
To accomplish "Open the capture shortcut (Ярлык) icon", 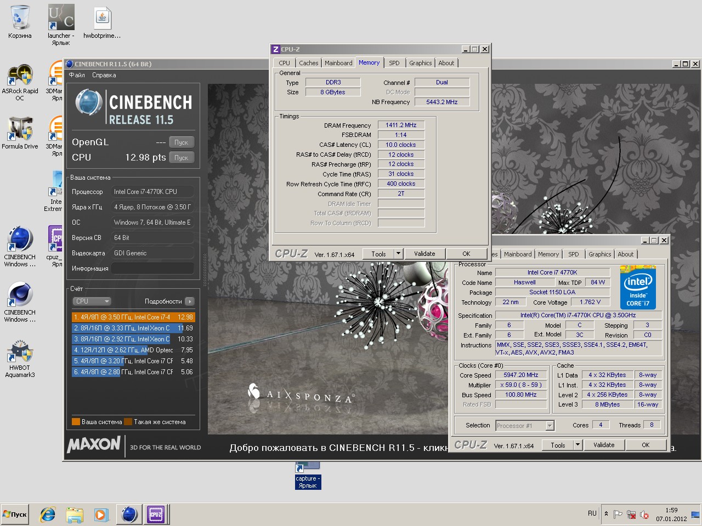I will pyautogui.click(x=308, y=475).
